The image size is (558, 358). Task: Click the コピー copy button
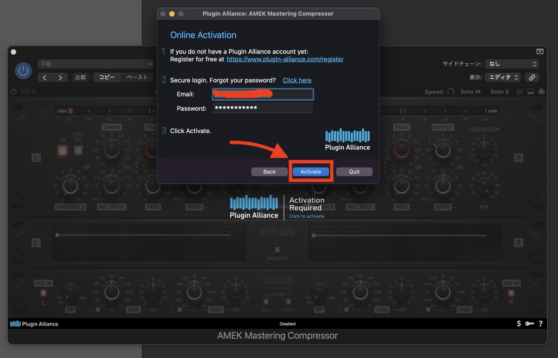click(x=107, y=78)
